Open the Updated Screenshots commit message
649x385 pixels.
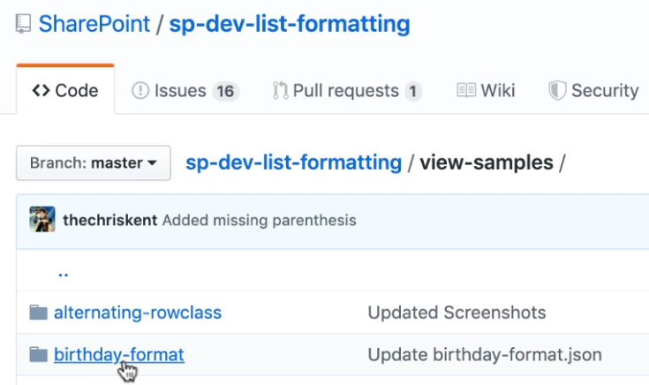(457, 313)
